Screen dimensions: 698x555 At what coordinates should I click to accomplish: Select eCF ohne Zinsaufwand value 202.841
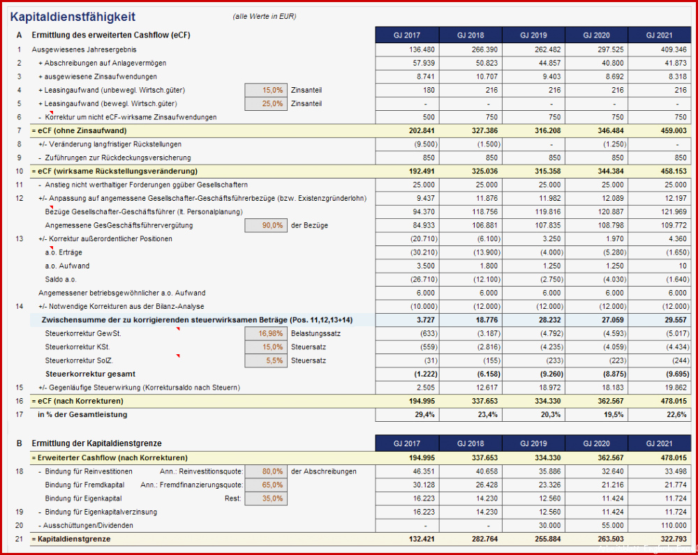407,131
